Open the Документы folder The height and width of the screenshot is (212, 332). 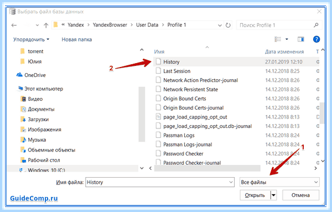[41, 109]
